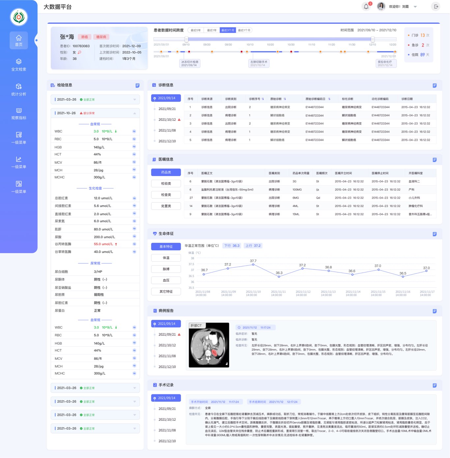Open the 肝部CT scan thumbnail
The height and width of the screenshot is (458, 450).
tap(209, 345)
